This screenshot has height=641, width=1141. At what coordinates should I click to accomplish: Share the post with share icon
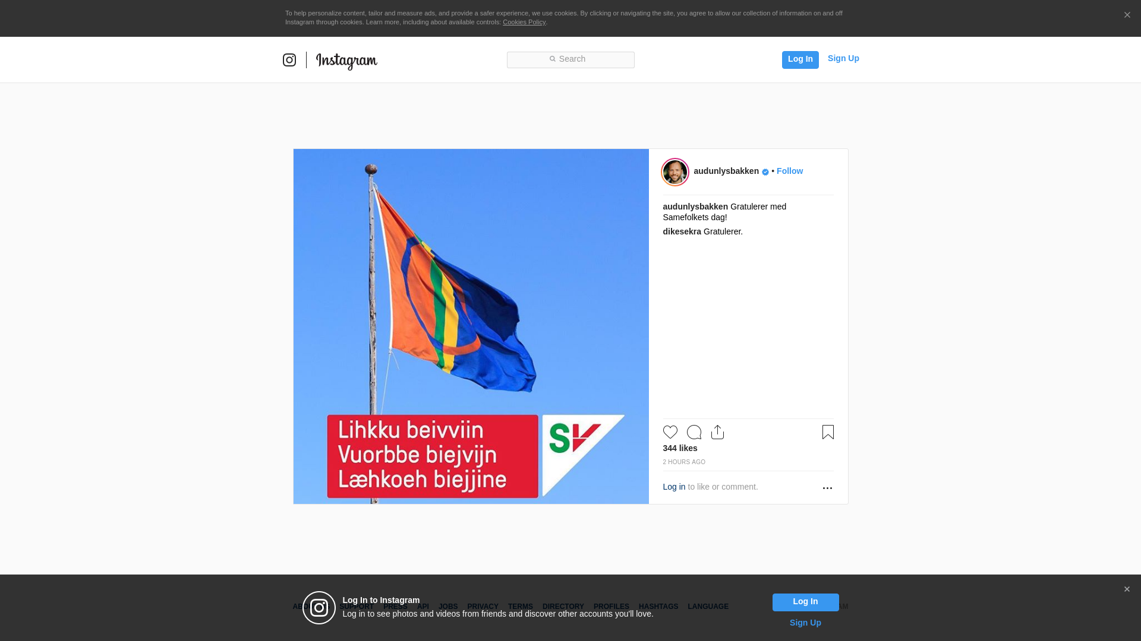tap(718, 432)
